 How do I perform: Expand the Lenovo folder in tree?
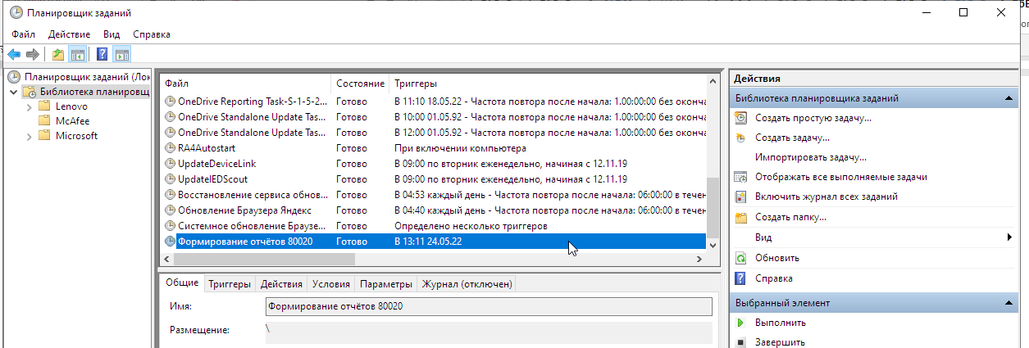(30, 106)
